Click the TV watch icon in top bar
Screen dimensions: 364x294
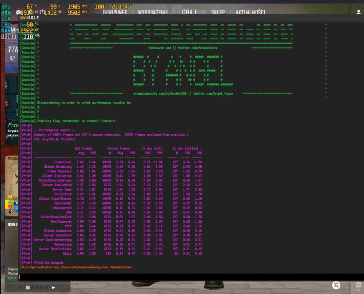click(x=19, y=12)
